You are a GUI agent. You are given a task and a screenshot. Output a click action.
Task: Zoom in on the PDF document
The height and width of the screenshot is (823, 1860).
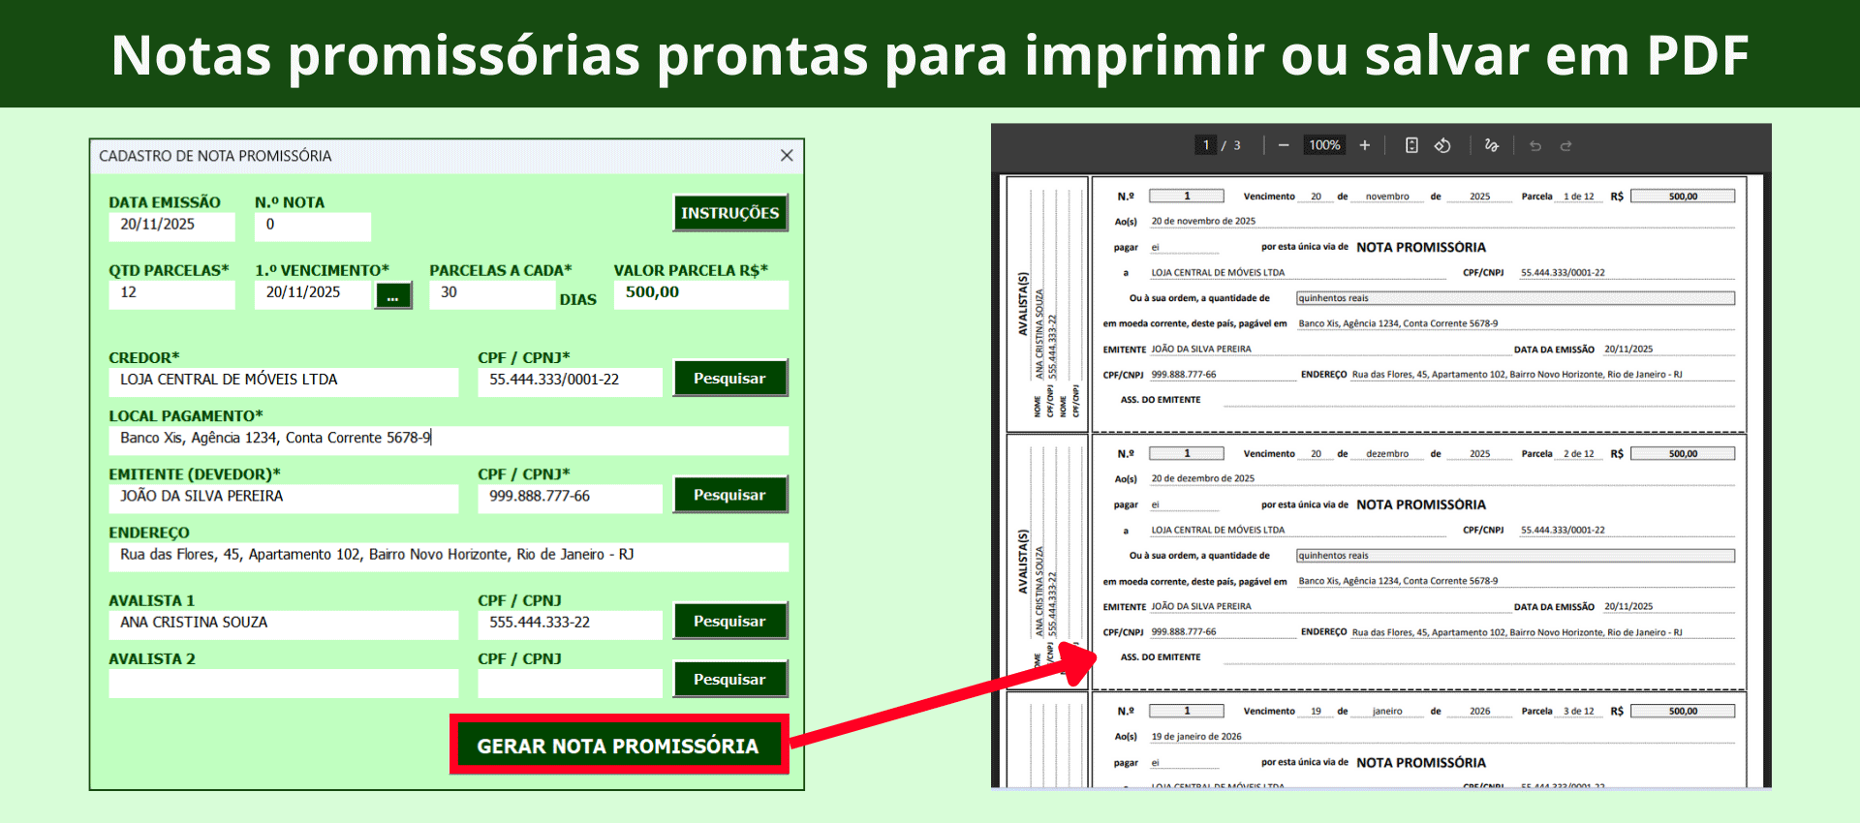pyautogui.click(x=1364, y=145)
